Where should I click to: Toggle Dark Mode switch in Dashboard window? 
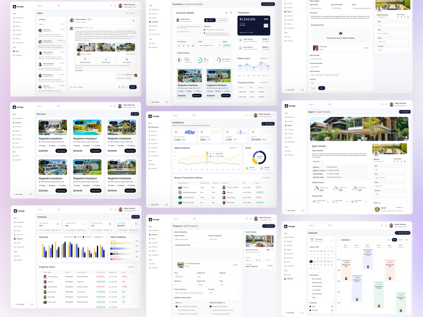166,205
